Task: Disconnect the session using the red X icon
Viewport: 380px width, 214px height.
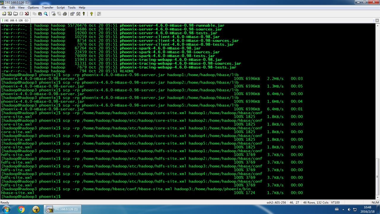Action: [x=26, y=14]
